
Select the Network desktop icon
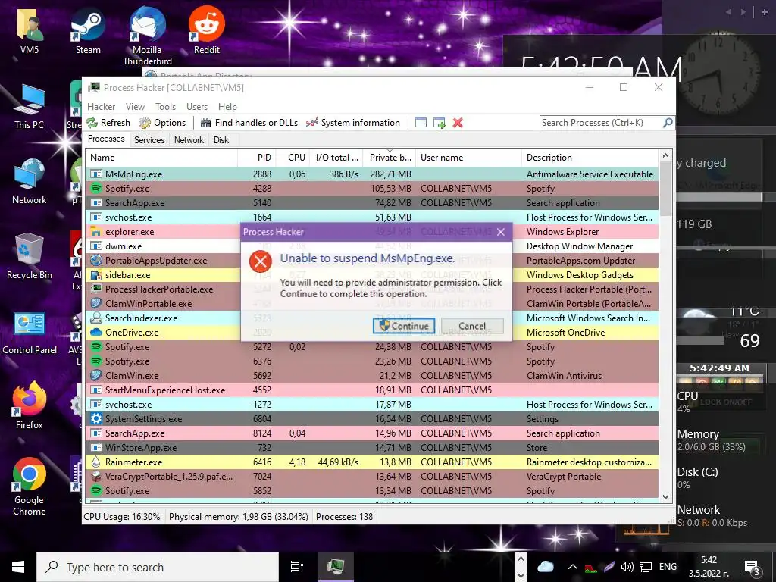[30, 181]
